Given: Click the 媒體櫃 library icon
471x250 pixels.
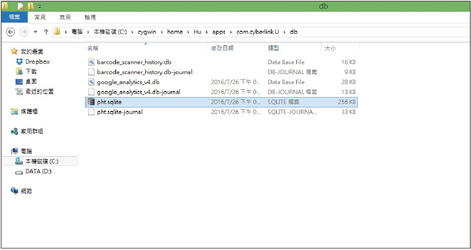Looking at the screenshot, I should [x=14, y=111].
